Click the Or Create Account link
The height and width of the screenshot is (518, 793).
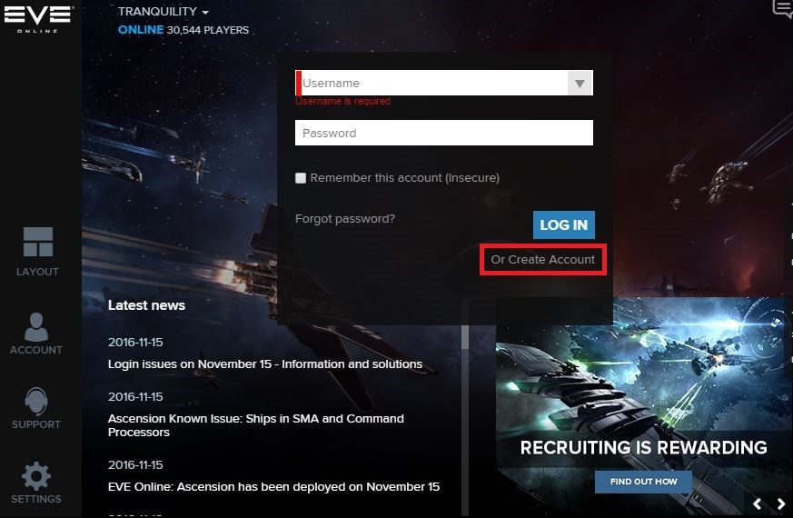tap(542, 260)
